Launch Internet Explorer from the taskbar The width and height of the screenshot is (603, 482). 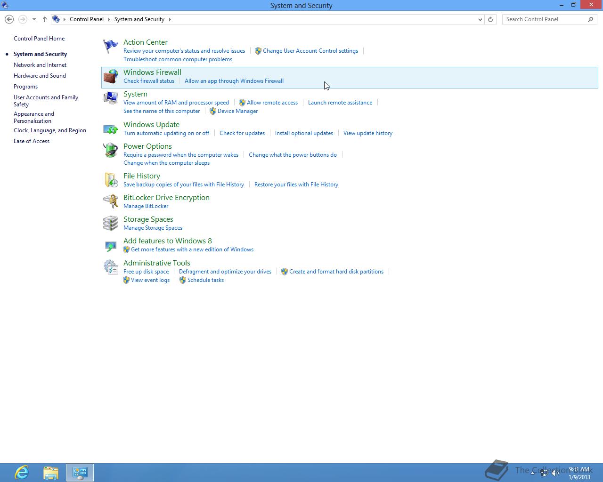22,473
